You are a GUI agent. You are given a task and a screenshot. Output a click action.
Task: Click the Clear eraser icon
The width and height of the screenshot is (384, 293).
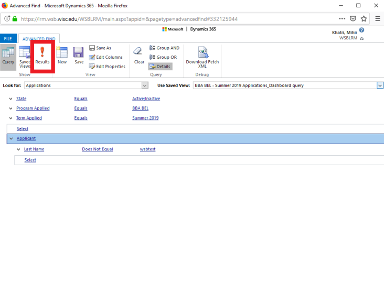[139, 52]
